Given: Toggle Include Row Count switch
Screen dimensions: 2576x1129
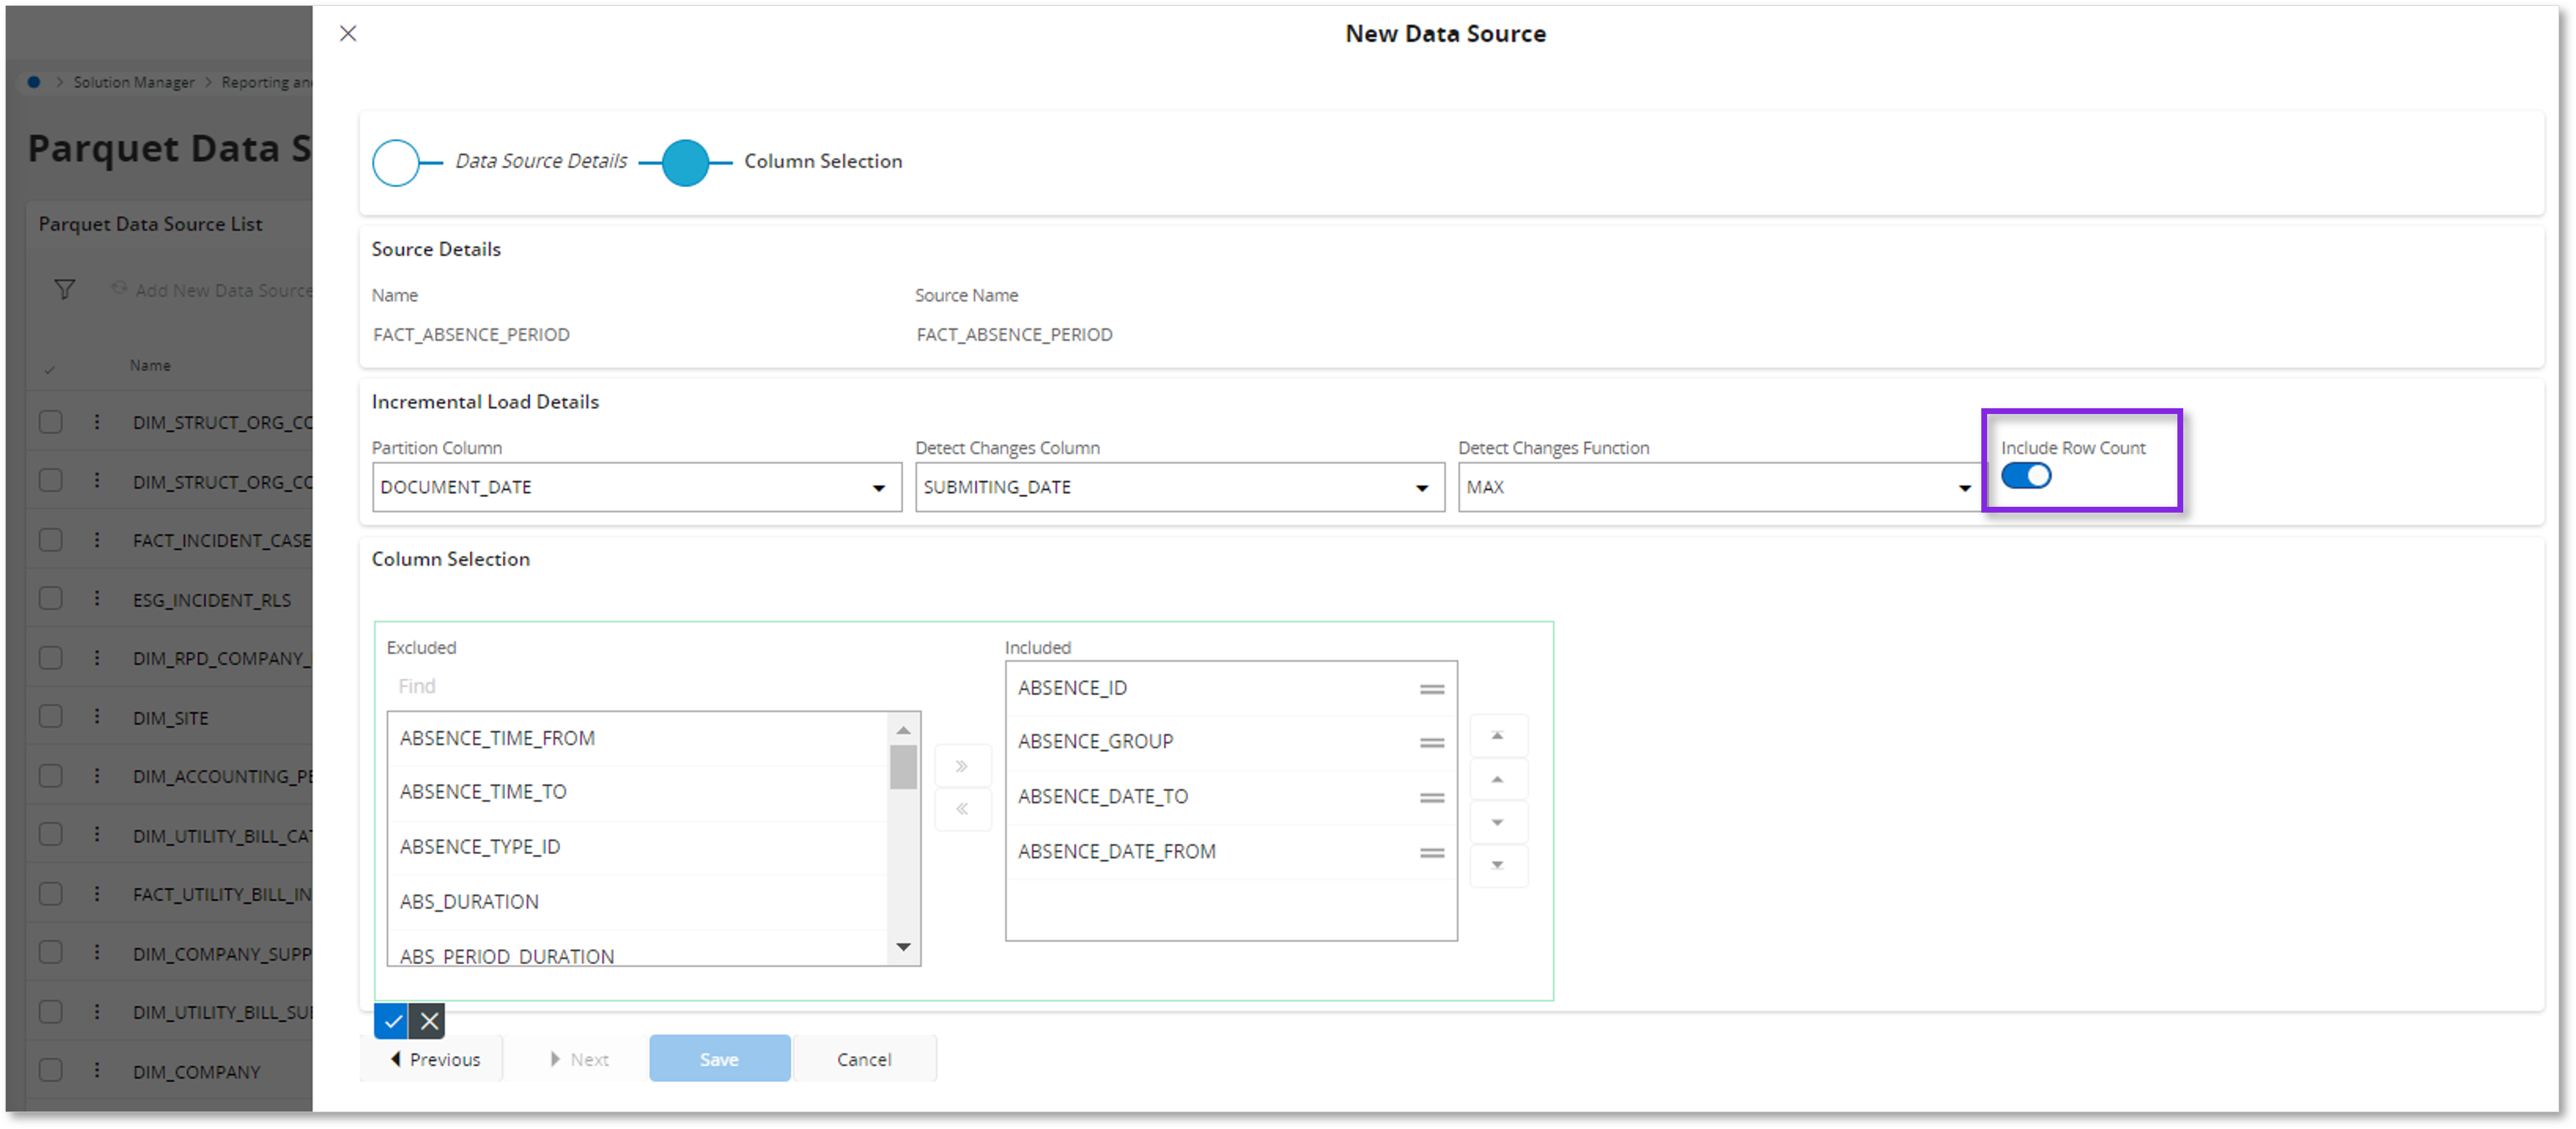Looking at the screenshot, I should [x=2026, y=476].
